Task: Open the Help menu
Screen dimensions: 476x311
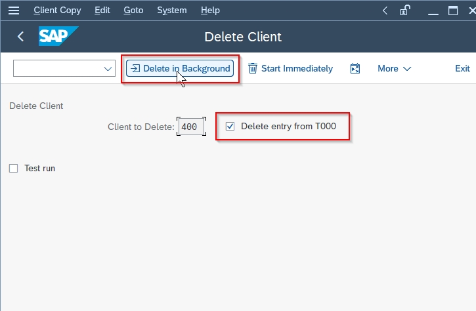Action: tap(210, 10)
